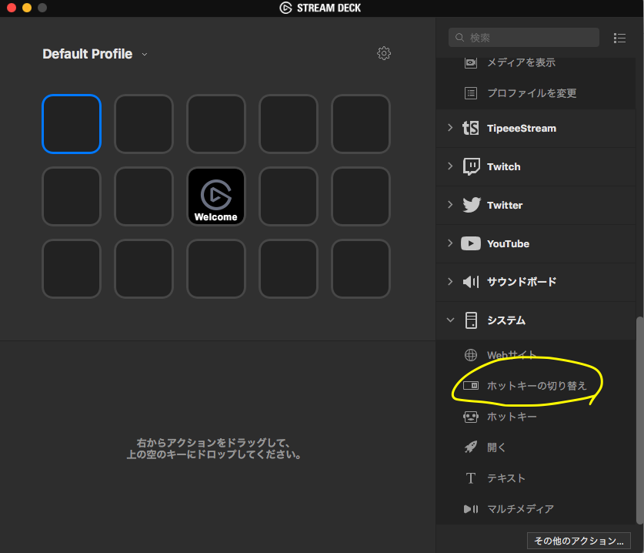
Task: Click the Webサイト globe icon
Action: click(x=471, y=355)
